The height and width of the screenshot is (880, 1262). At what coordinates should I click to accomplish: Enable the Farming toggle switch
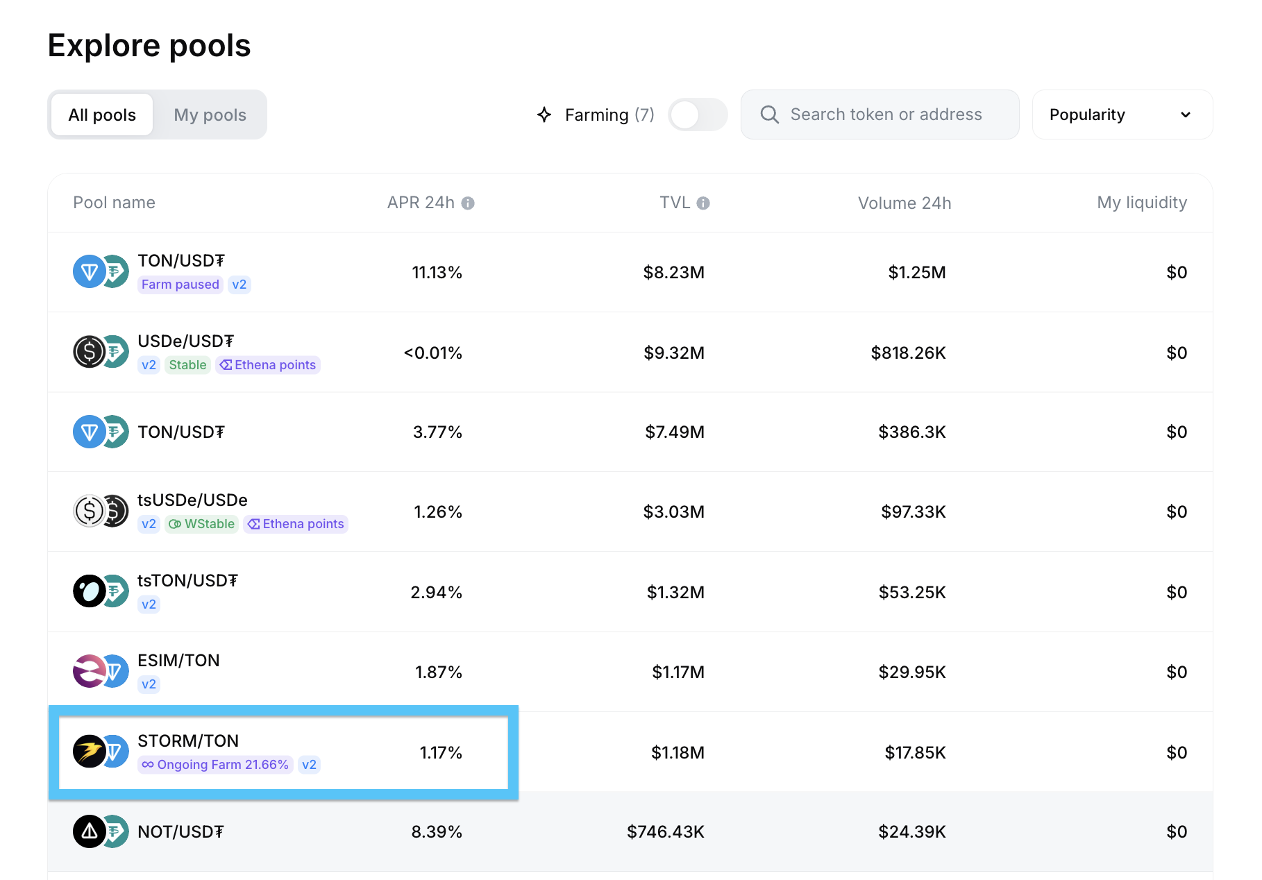coord(697,115)
